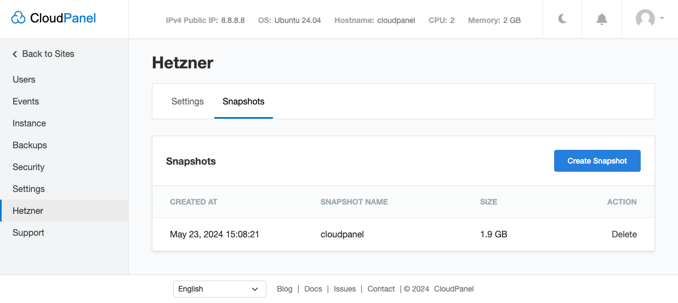Click the user avatar icon
The width and height of the screenshot is (678, 303).
pyautogui.click(x=645, y=19)
